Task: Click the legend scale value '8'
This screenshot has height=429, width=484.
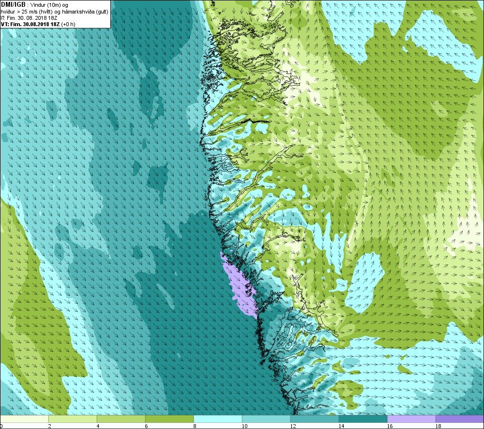Action: point(195,426)
